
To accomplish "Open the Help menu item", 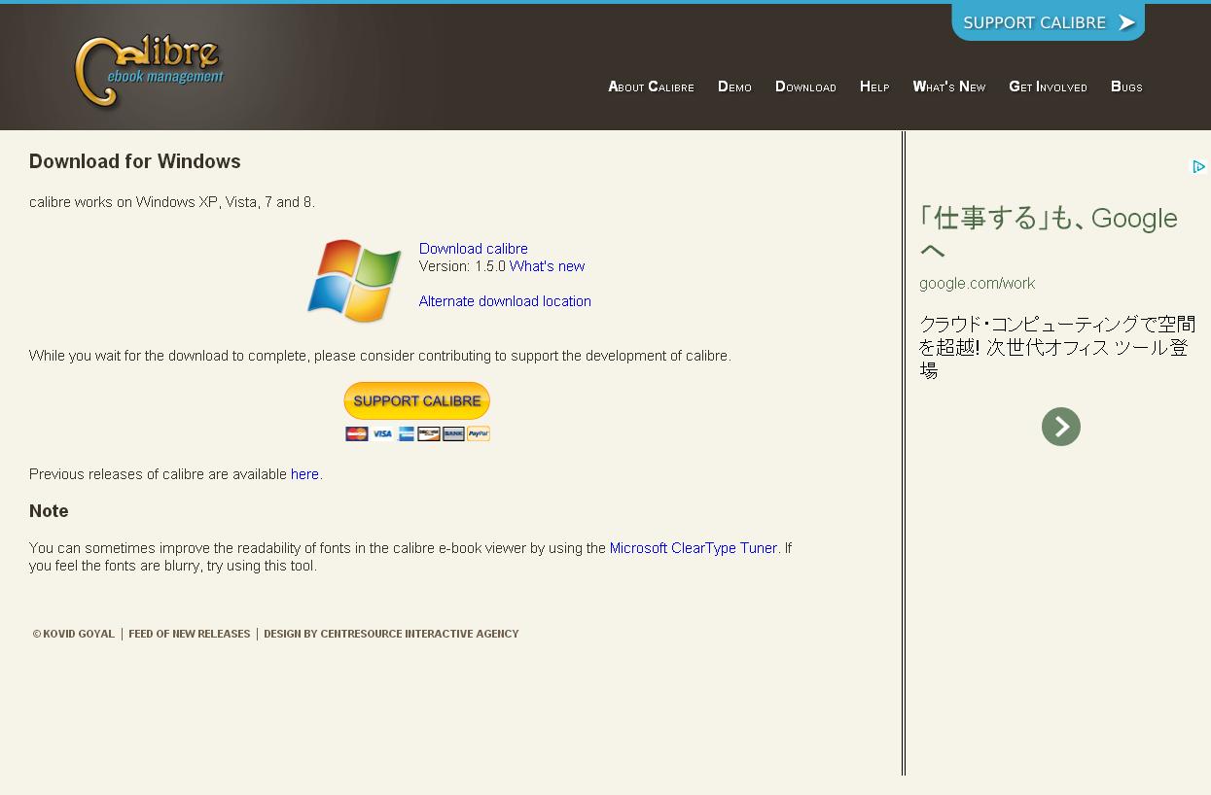I will 874,86.
